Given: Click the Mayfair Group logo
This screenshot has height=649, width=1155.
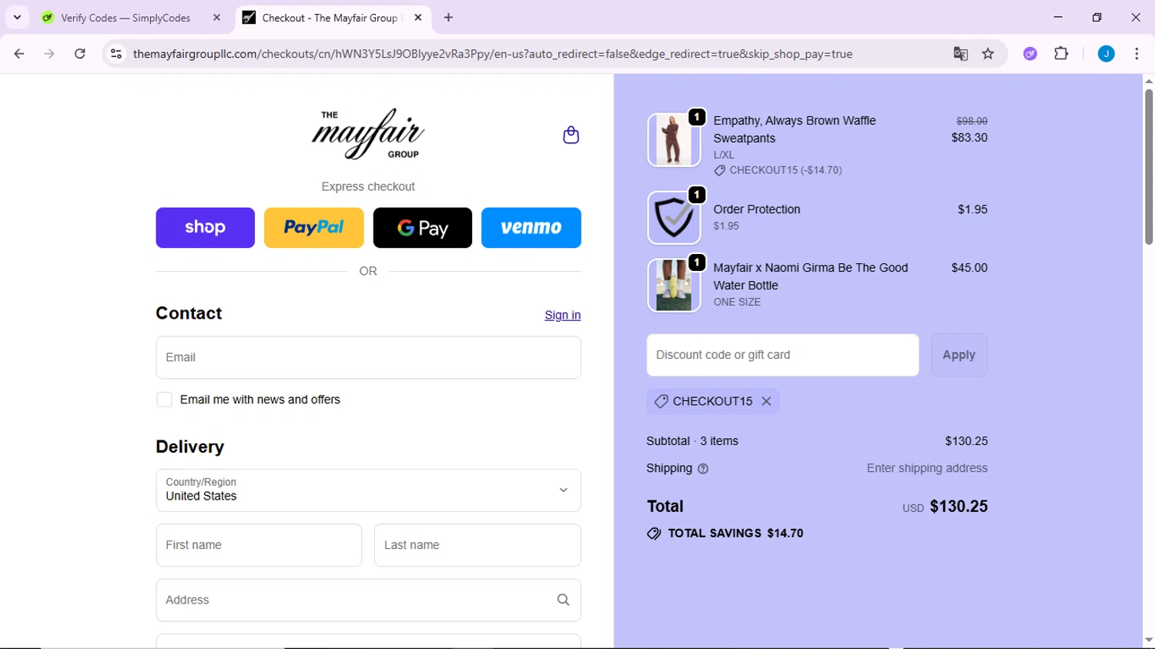Looking at the screenshot, I should pos(368,134).
